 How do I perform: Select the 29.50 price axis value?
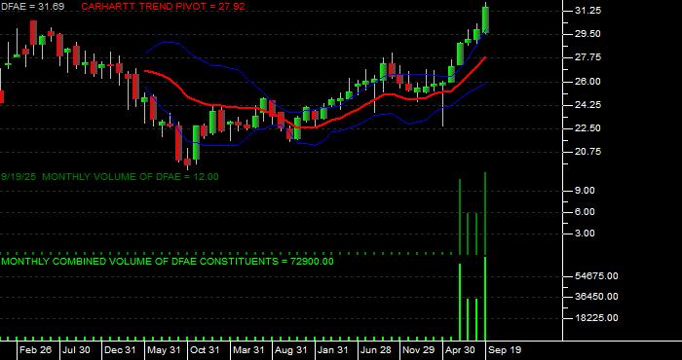click(587, 34)
